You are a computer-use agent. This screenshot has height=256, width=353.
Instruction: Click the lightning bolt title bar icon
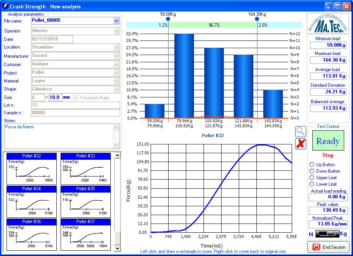(5, 6)
